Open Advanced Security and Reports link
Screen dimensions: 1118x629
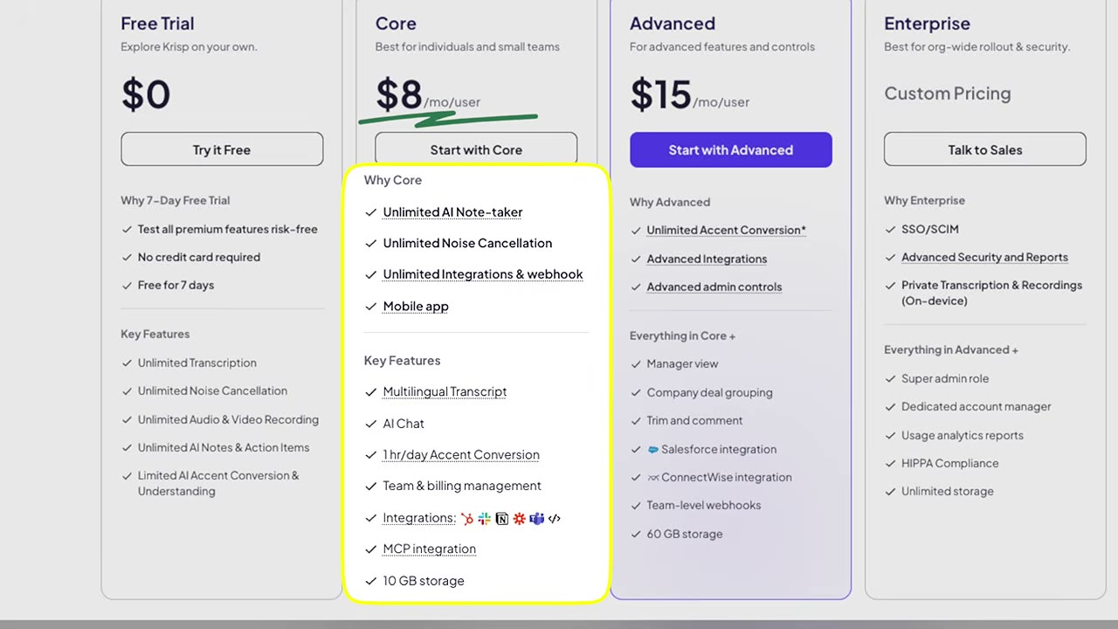coord(984,258)
